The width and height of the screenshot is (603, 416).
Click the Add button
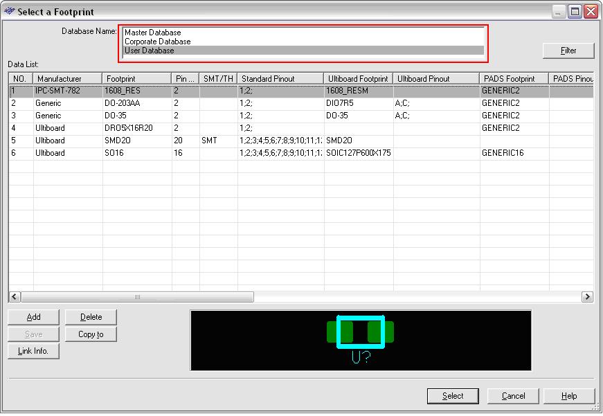point(33,317)
